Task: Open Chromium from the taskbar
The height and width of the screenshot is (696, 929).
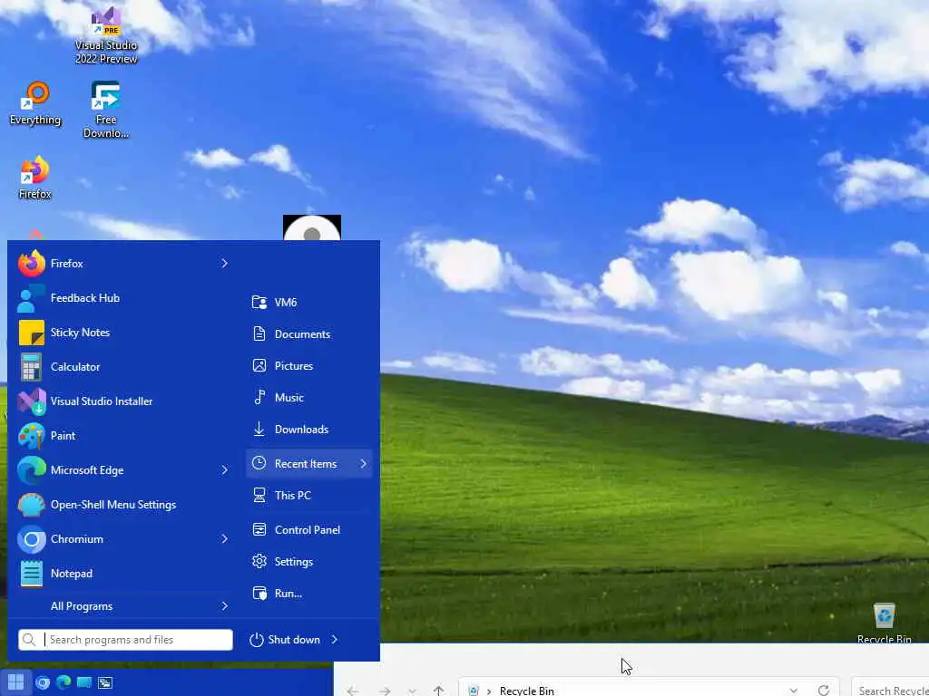Action: click(43, 683)
